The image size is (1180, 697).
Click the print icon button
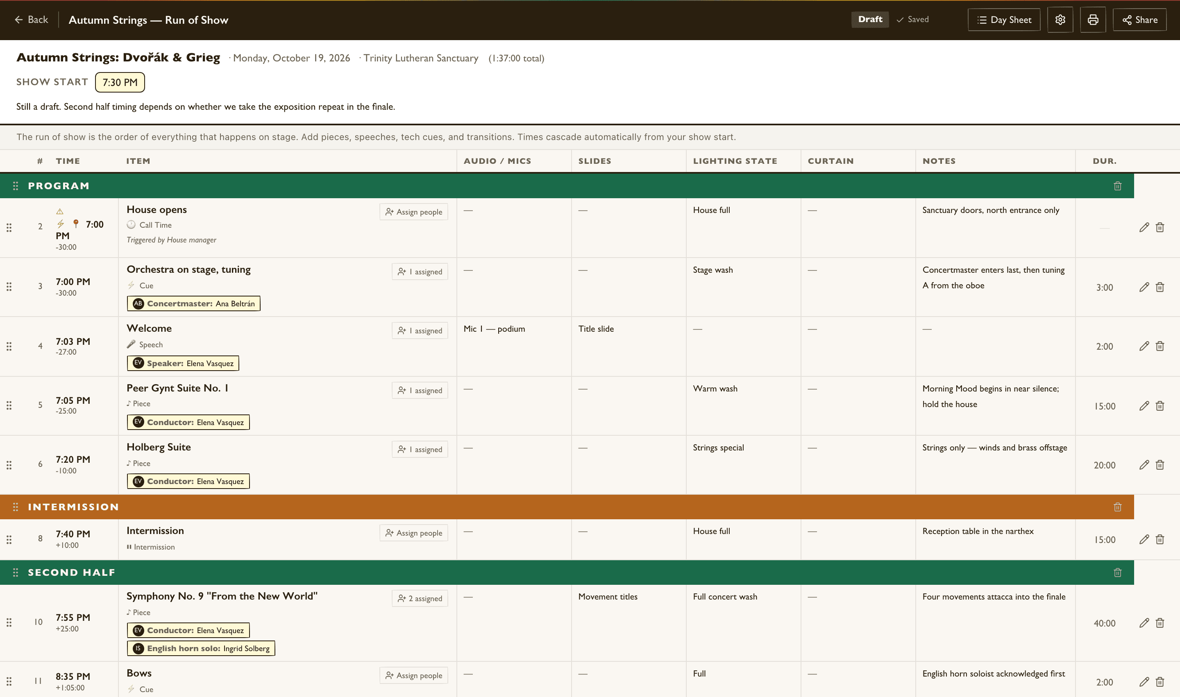pos(1093,20)
